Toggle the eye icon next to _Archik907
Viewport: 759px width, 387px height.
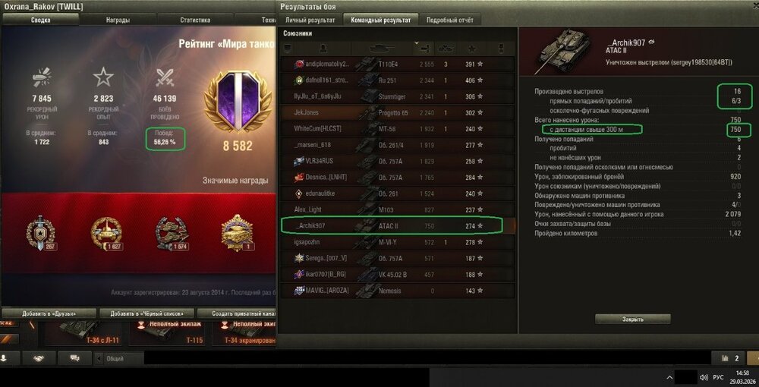[651, 42]
